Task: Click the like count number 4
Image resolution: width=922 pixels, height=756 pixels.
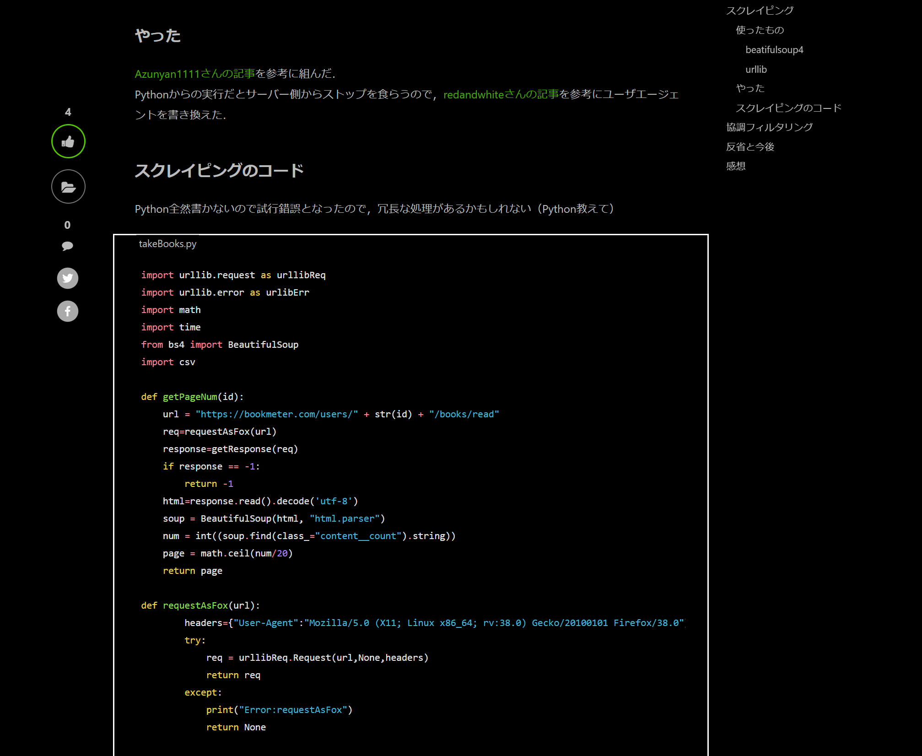Action: point(68,112)
